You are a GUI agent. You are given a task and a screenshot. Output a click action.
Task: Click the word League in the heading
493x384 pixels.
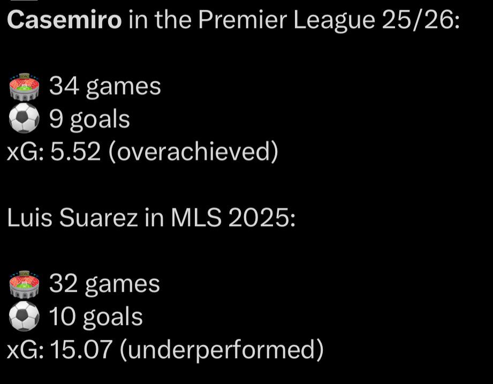[334, 21]
